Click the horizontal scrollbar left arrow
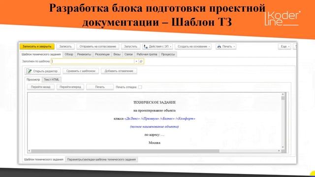The image size is (315, 177). [x=30, y=151]
